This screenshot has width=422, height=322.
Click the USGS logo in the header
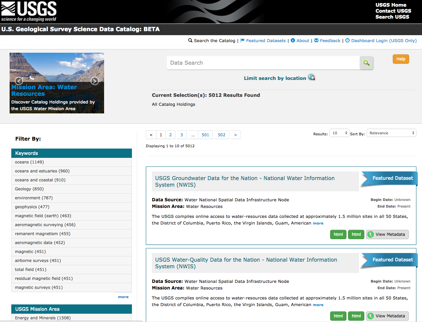click(28, 11)
